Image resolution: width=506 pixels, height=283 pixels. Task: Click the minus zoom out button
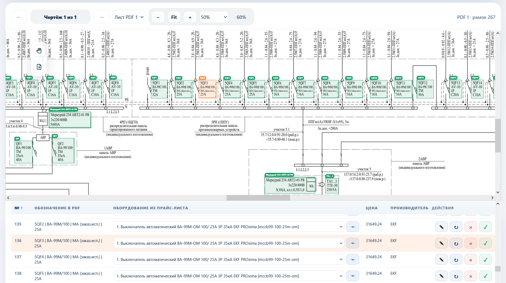click(x=158, y=17)
